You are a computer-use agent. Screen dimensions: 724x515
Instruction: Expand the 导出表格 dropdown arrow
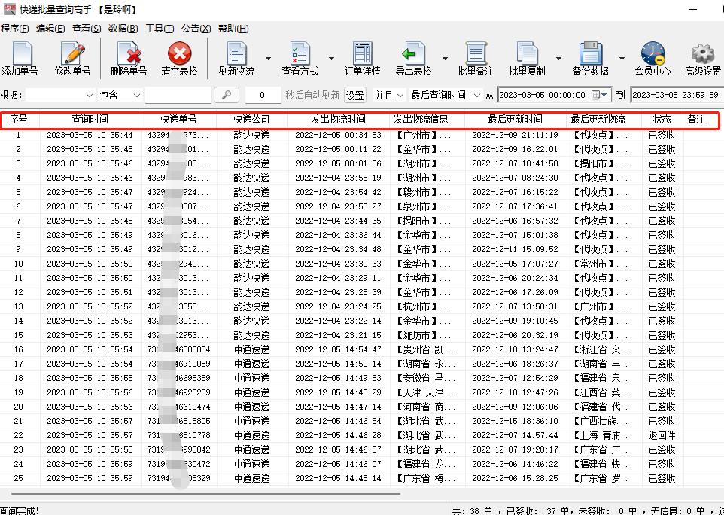(445, 59)
